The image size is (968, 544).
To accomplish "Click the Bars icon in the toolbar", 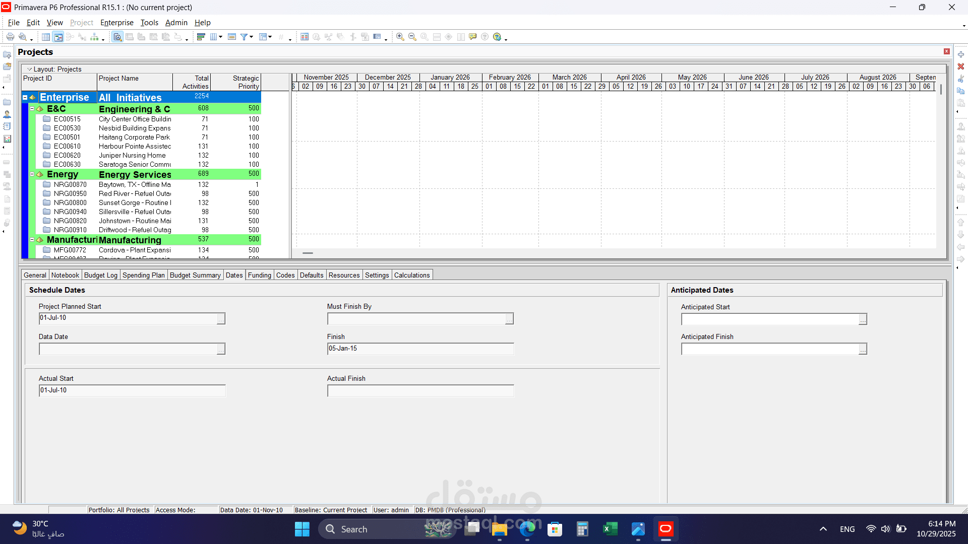I will click(x=201, y=37).
